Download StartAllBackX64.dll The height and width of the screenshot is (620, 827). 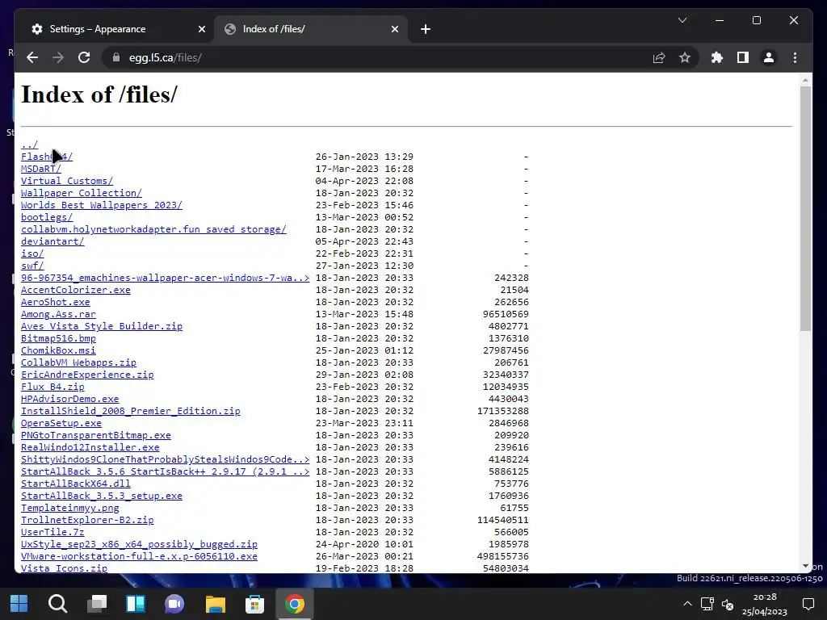[x=75, y=484]
